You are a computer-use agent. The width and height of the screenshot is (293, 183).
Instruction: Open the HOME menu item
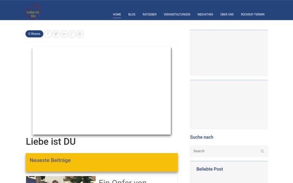coord(117,14)
